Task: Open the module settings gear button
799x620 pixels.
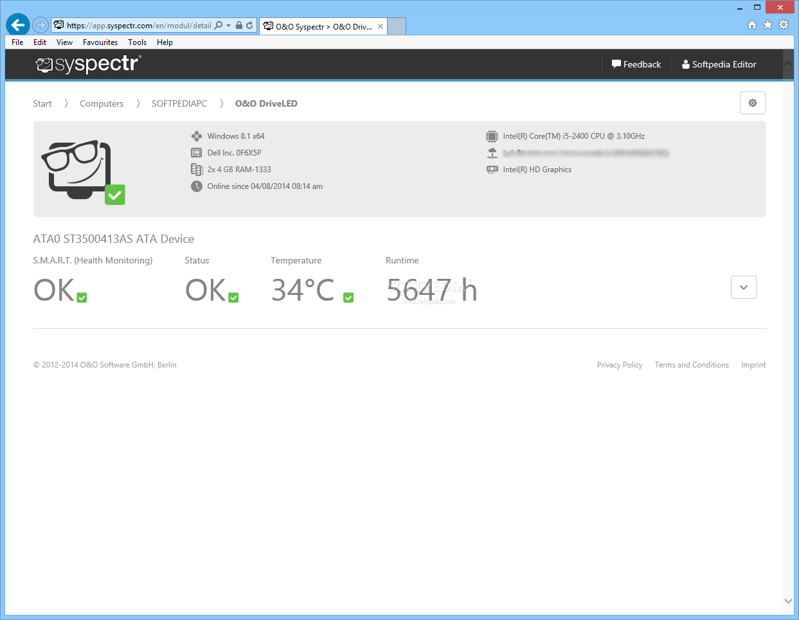Action: pyautogui.click(x=753, y=103)
